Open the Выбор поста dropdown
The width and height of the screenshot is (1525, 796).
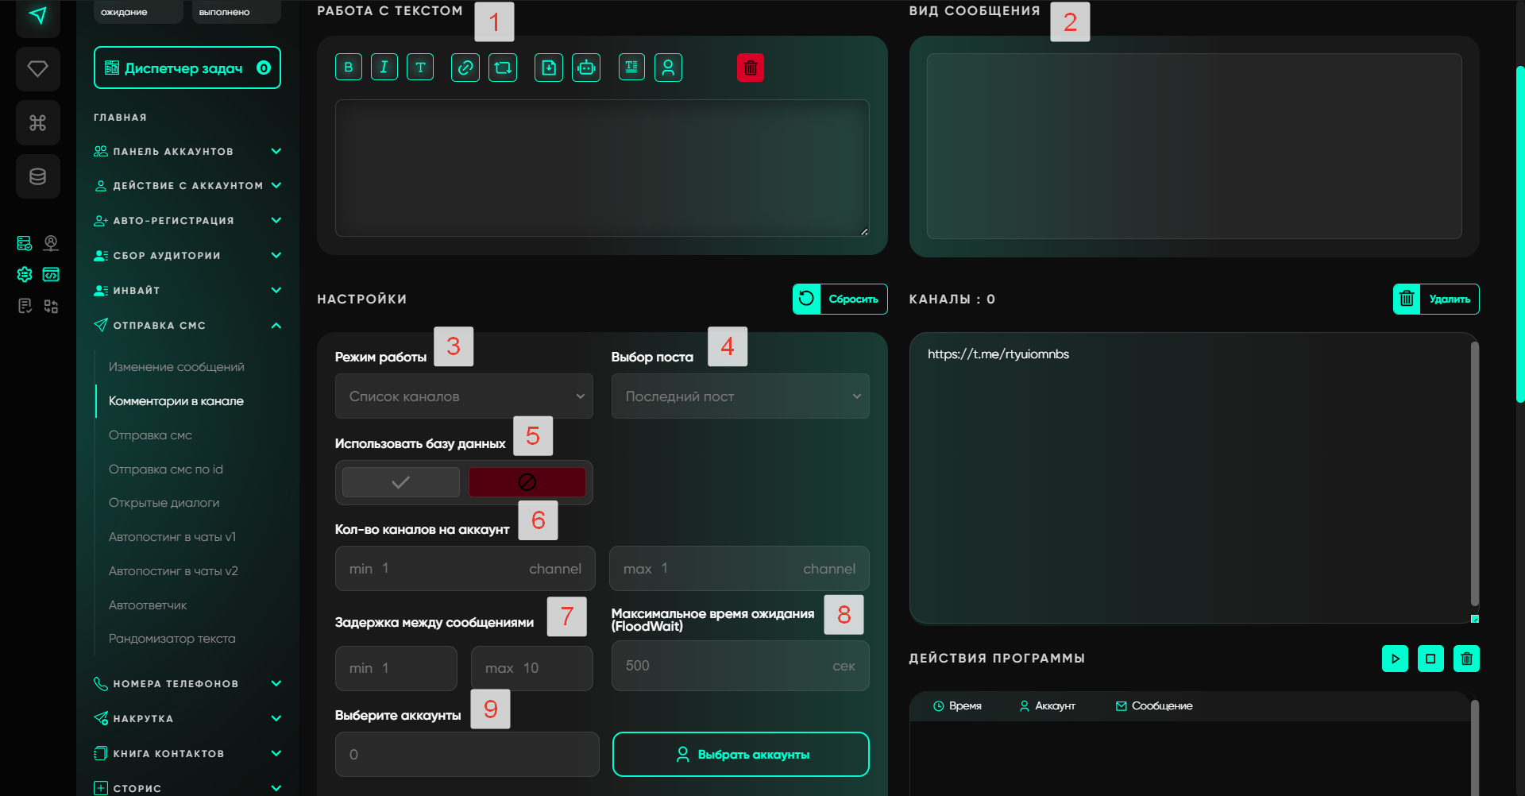click(739, 396)
